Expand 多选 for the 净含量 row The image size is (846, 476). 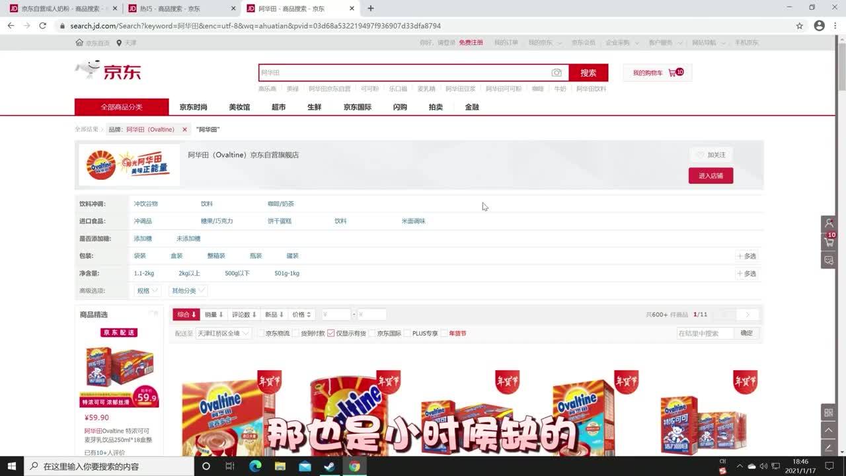pyautogui.click(x=747, y=274)
